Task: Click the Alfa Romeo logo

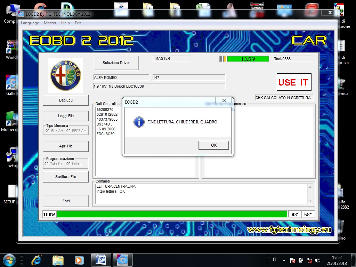Action: coord(66,75)
